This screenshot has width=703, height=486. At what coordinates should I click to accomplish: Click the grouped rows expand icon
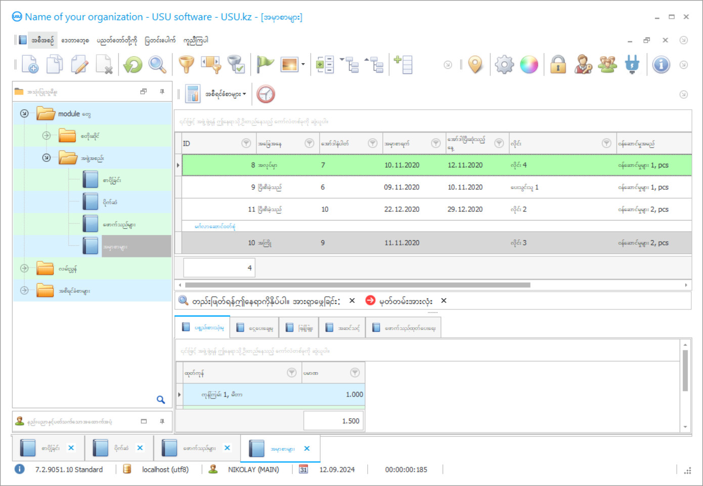coord(325,64)
